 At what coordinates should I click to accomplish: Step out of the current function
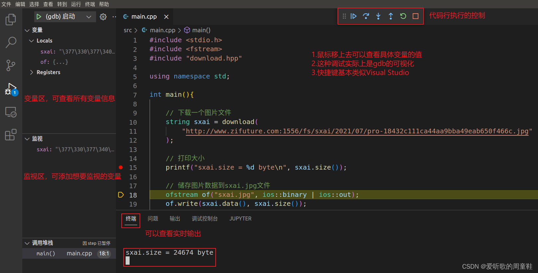pyautogui.click(x=391, y=16)
